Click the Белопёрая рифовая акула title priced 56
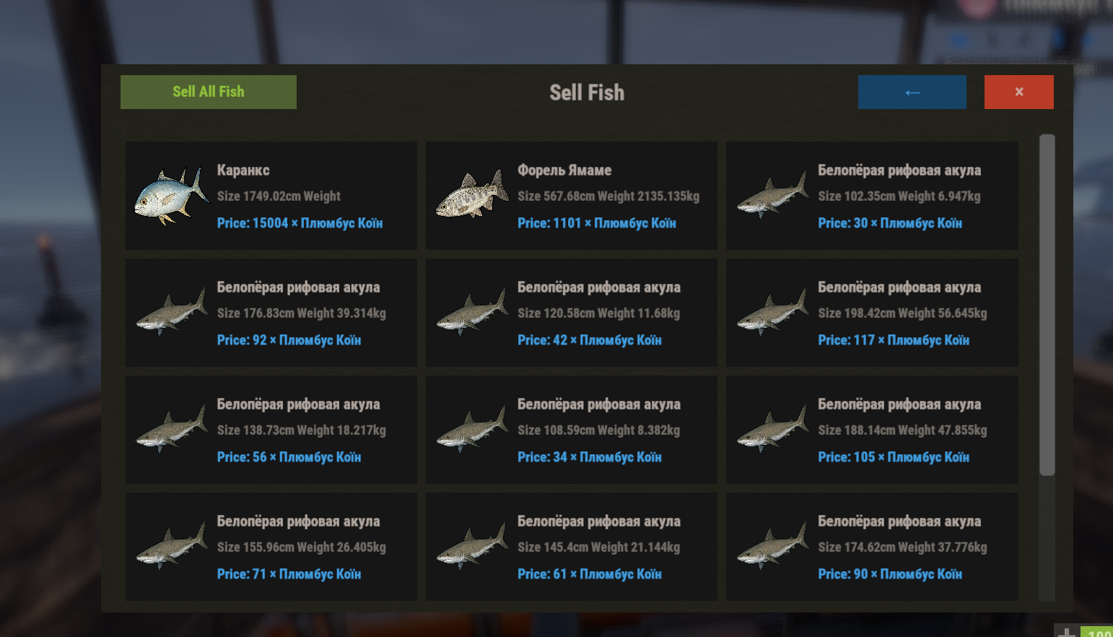 point(298,404)
